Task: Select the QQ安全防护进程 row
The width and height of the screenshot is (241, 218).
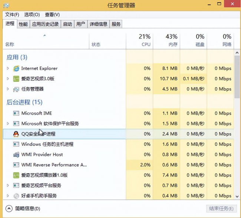Action: click(118, 134)
